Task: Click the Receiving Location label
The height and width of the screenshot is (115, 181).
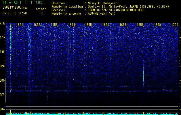Action: tap(67, 7)
